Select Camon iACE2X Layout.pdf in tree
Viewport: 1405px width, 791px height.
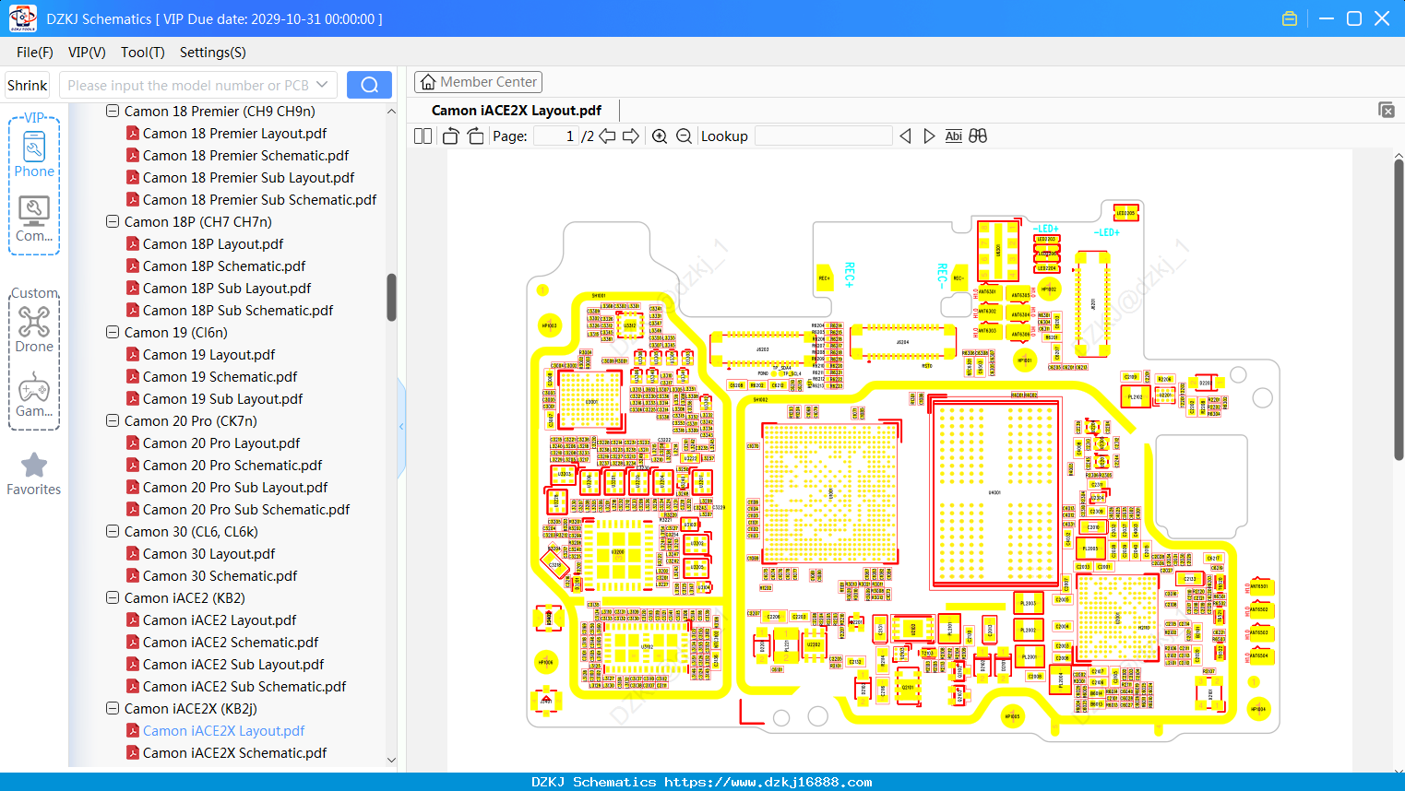(223, 731)
